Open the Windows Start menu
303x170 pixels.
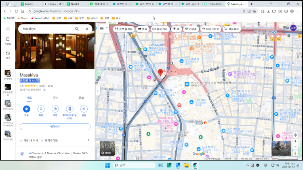[107, 165]
